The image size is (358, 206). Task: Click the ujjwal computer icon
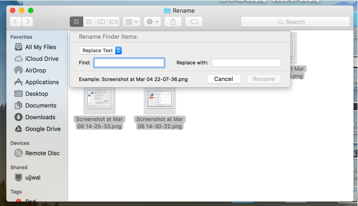(19, 177)
